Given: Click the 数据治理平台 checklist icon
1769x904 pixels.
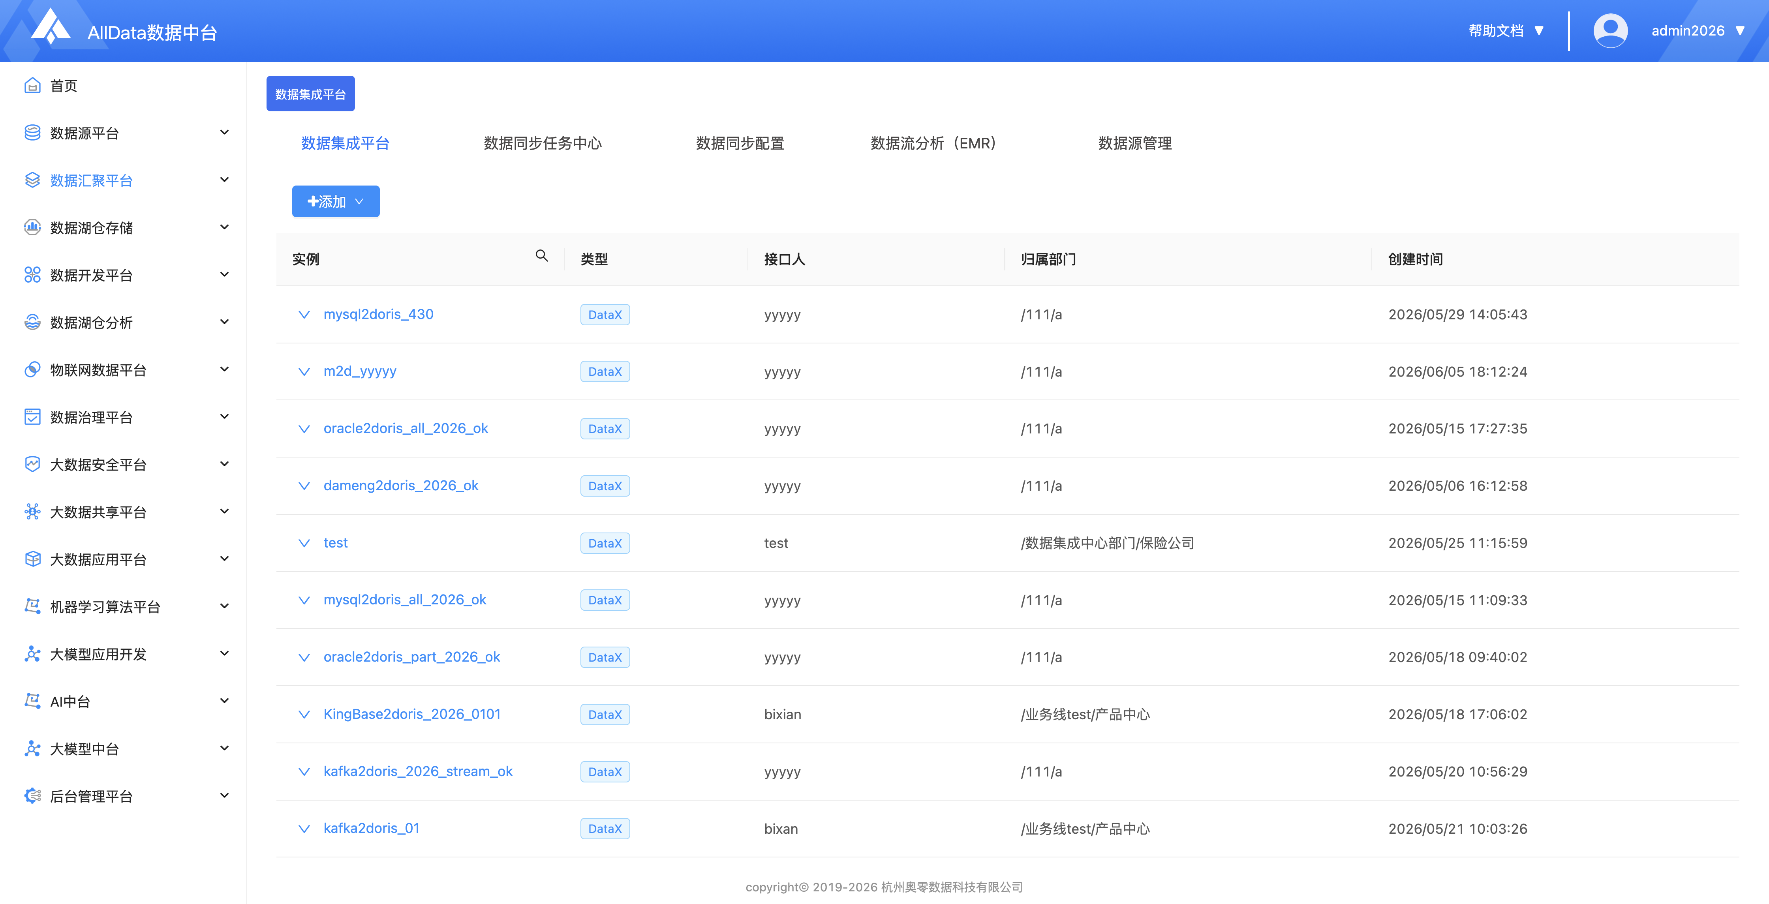Looking at the screenshot, I should point(32,416).
